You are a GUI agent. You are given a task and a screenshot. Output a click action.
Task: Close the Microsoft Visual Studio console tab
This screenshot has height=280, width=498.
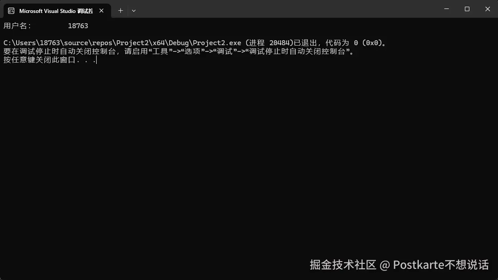(x=101, y=11)
